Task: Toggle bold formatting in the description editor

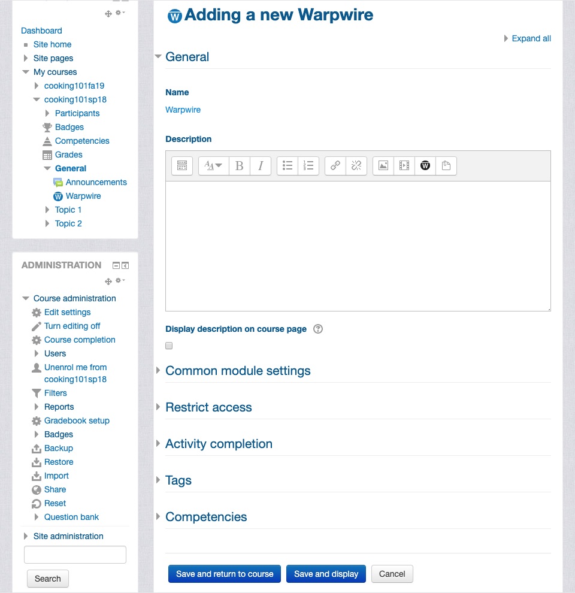Action: 239,166
